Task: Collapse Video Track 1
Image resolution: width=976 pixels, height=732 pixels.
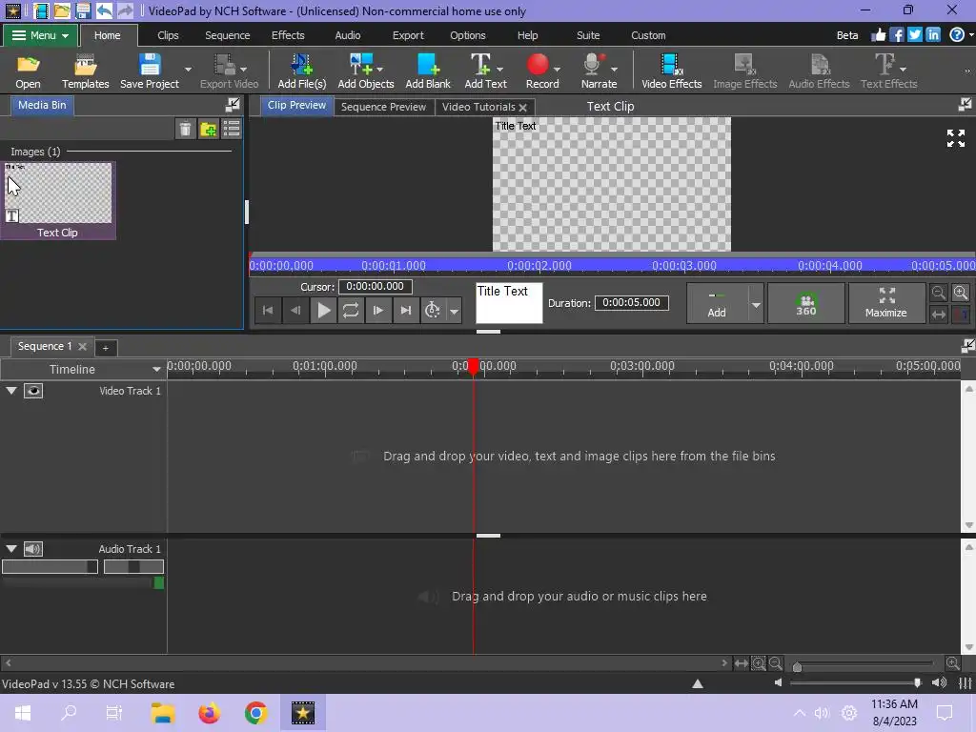Action: click(11, 391)
